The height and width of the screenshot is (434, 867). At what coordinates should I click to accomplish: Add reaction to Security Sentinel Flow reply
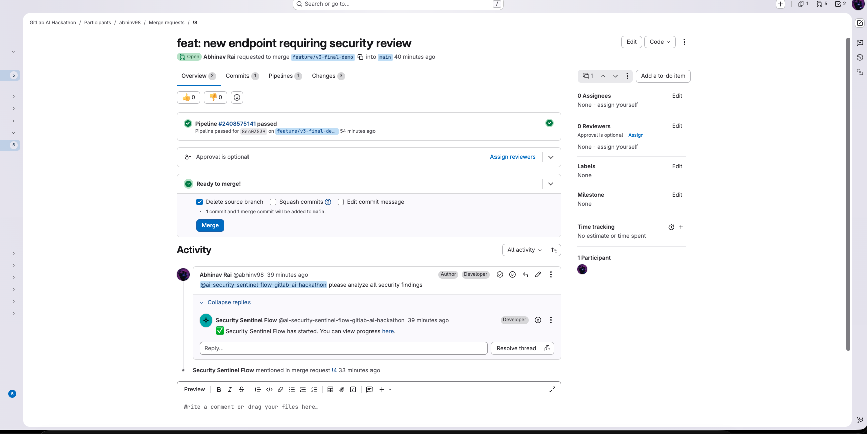[538, 320]
